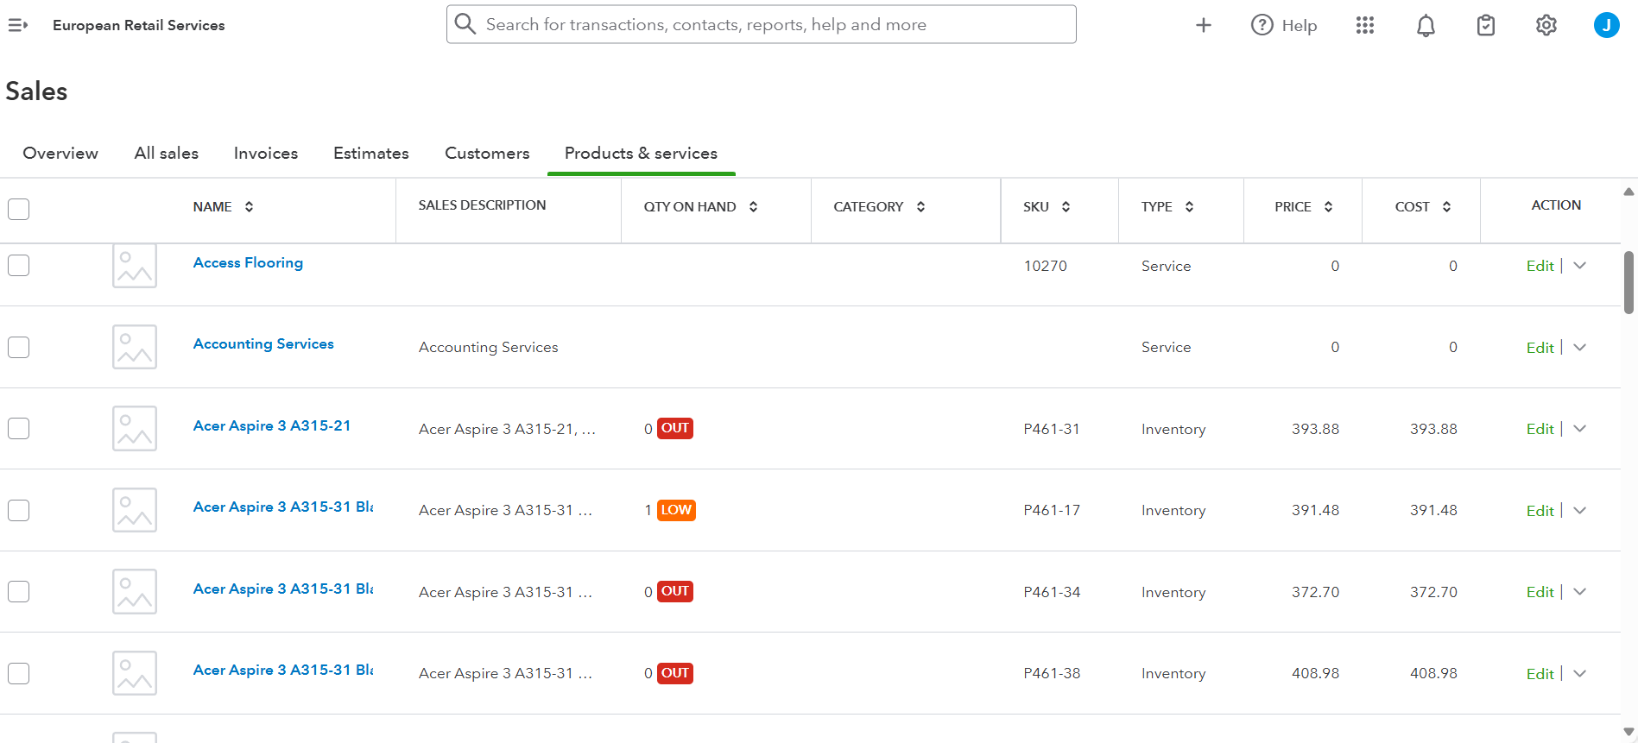This screenshot has width=1638, height=743.
Task: Expand the action dropdown for Access Flooring
Action: click(x=1580, y=266)
